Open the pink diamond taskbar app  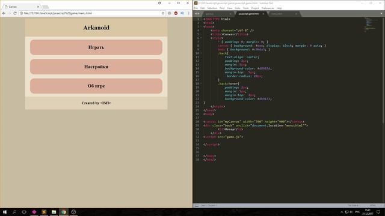[x=34, y=212]
